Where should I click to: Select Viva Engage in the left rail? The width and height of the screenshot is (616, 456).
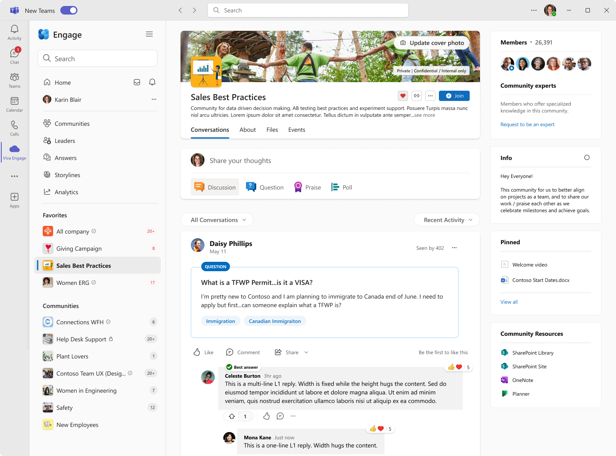[x=15, y=152]
